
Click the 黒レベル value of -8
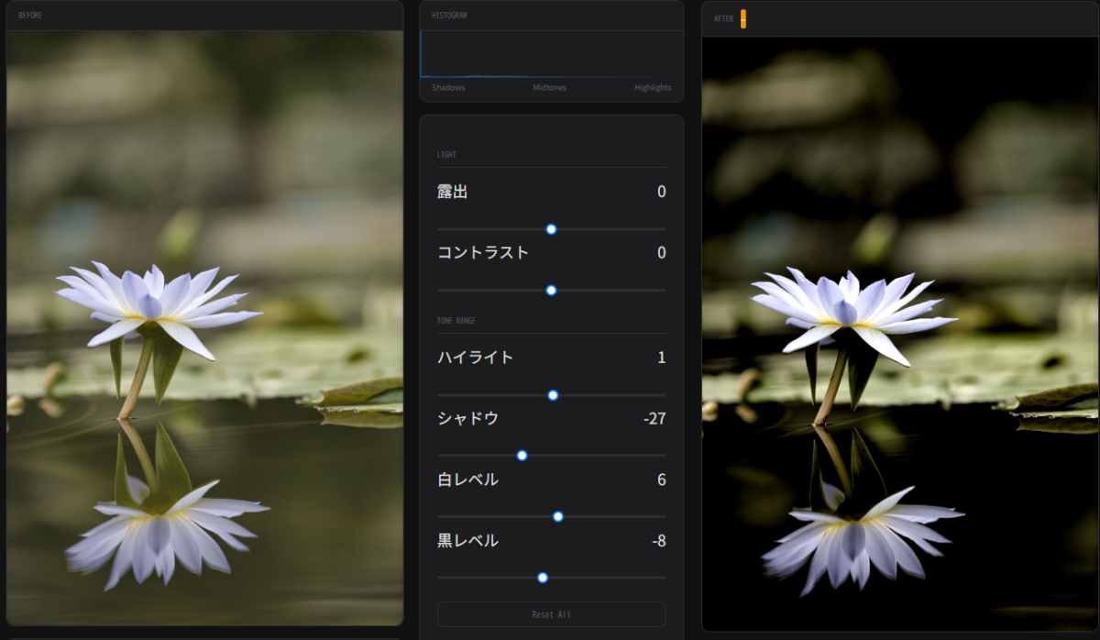point(658,541)
